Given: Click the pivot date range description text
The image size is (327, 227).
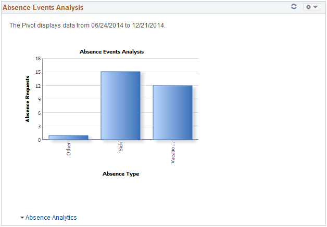Looking at the screenshot, I should coord(87,25).
